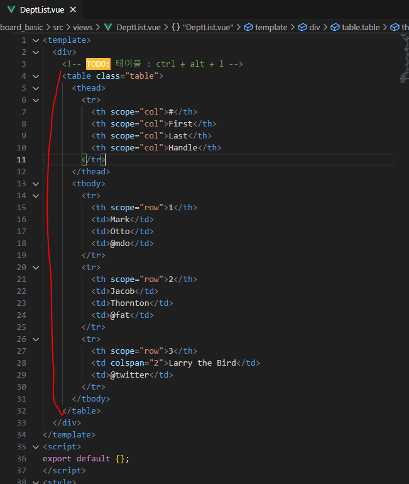
Task: Click '@mdo' cell text on line 18
Action: point(120,244)
